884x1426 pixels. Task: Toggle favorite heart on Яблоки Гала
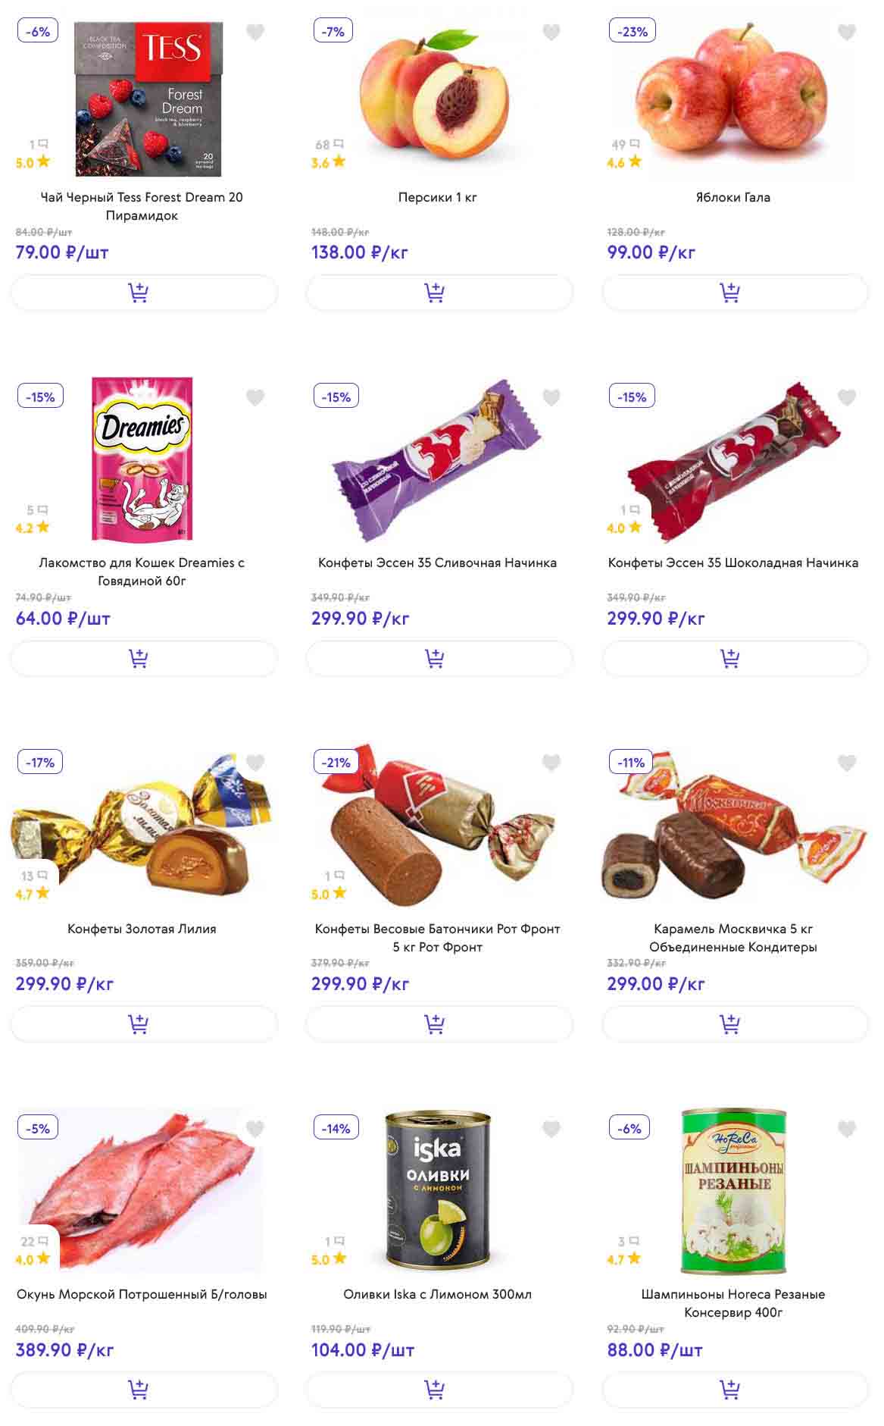coord(847,32)
